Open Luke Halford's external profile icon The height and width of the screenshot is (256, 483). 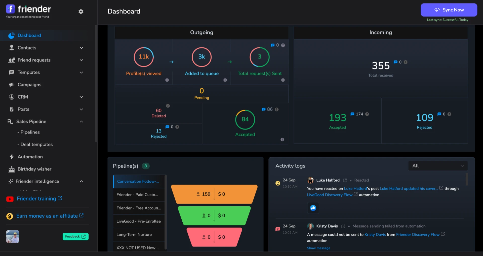[x=345, y=180]
